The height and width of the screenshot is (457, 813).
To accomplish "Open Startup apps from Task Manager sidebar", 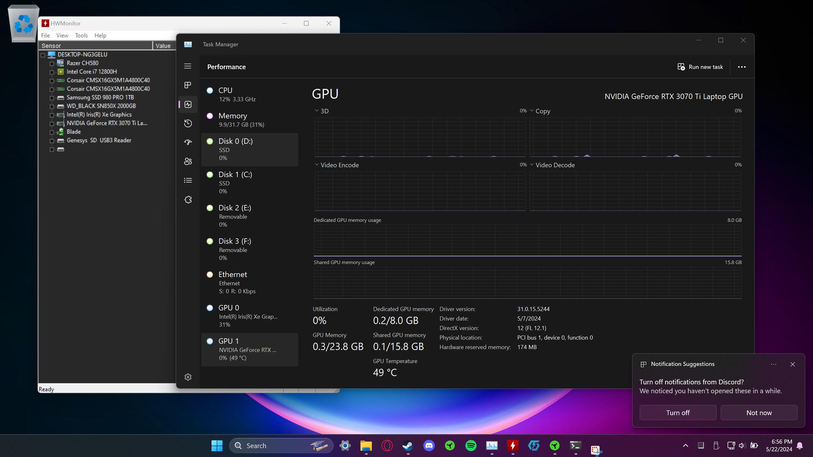I will 188,142.
